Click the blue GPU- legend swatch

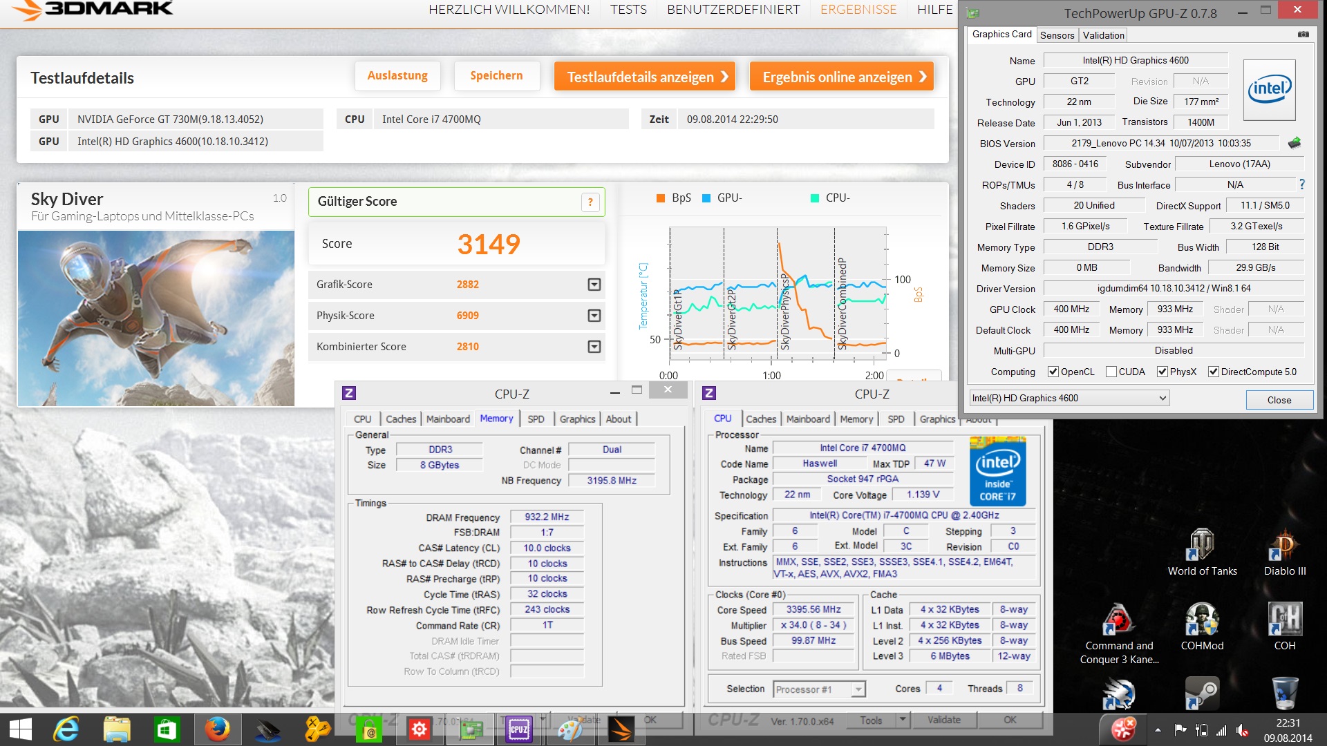coord(706,198)
